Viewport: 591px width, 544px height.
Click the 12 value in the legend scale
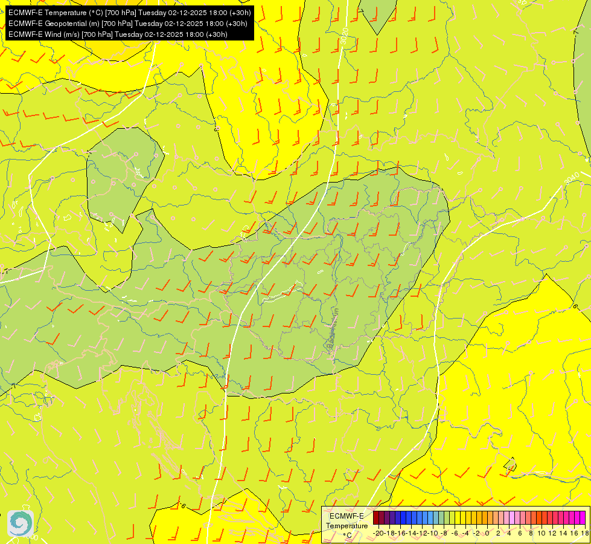(552, 534)
